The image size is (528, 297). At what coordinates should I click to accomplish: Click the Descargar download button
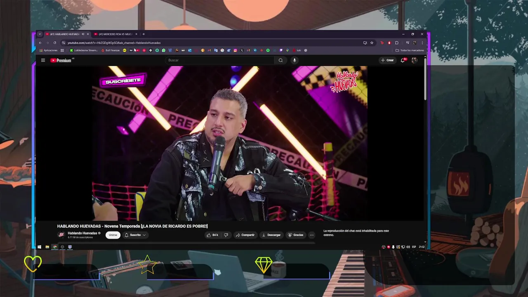point(271,235)
